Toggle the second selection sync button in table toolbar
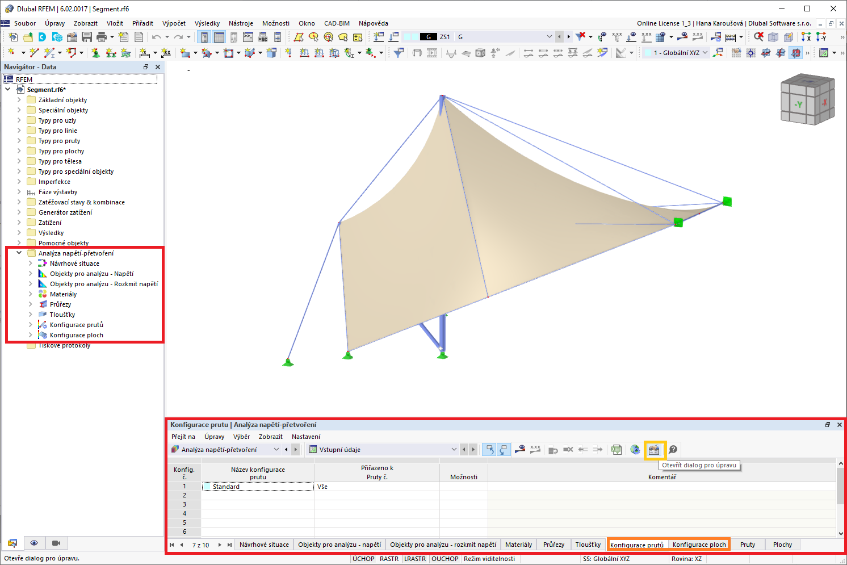847x565 pixels. (x=504, y=450)
